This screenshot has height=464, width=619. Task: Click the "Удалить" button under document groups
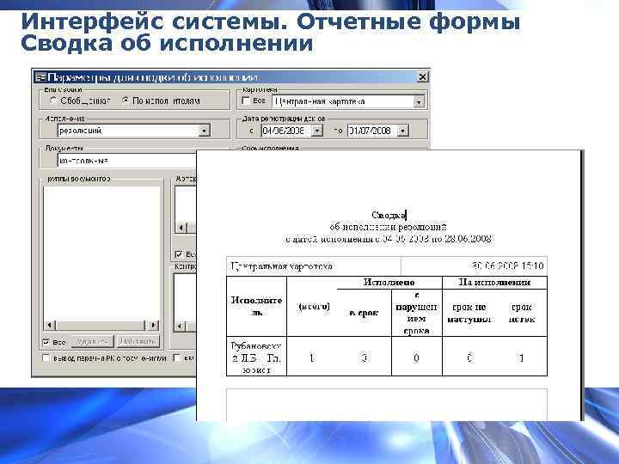click(92, 342)
